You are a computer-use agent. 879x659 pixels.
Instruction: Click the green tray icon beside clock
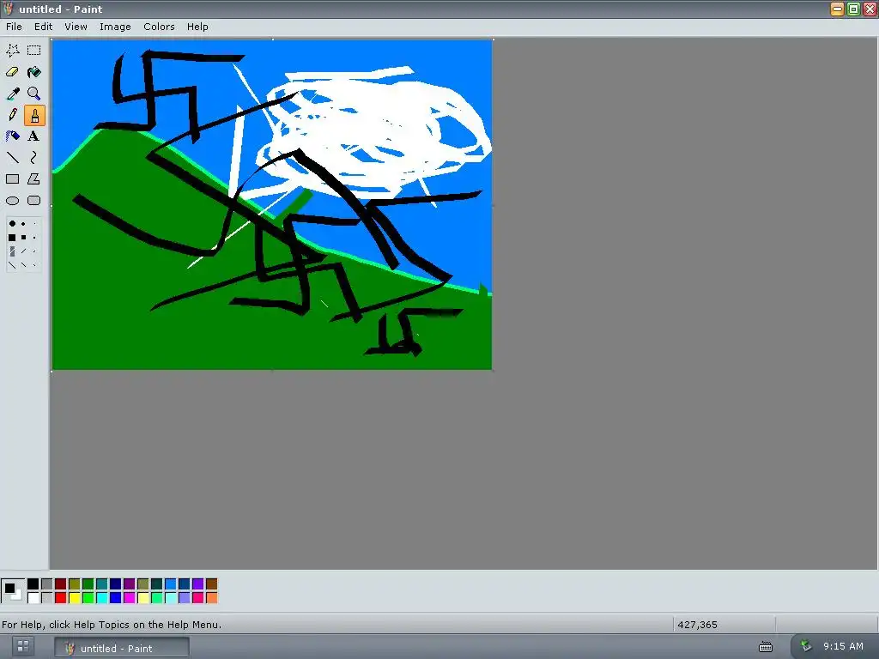pos(805,646)
